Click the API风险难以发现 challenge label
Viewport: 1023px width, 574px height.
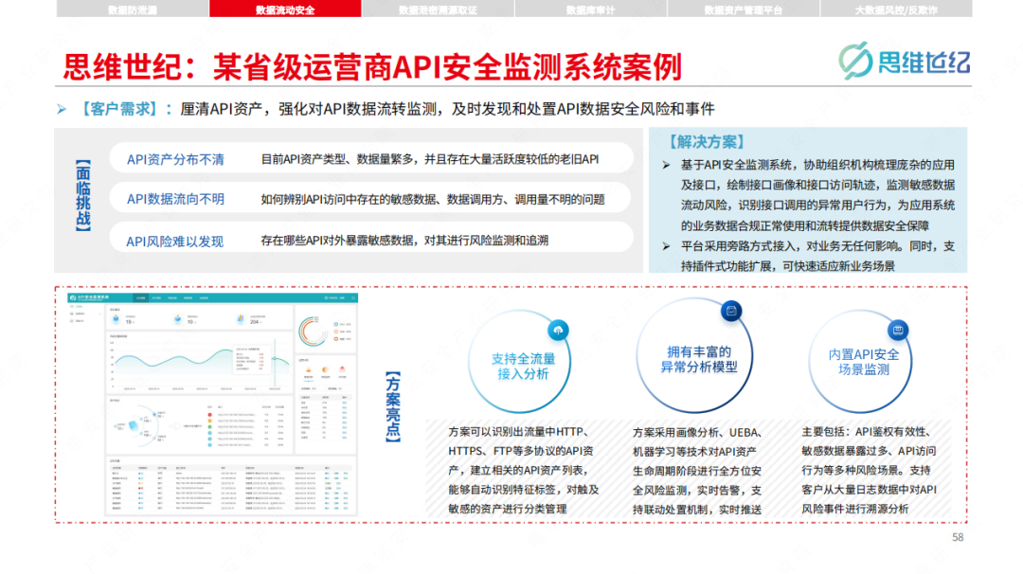175,242
